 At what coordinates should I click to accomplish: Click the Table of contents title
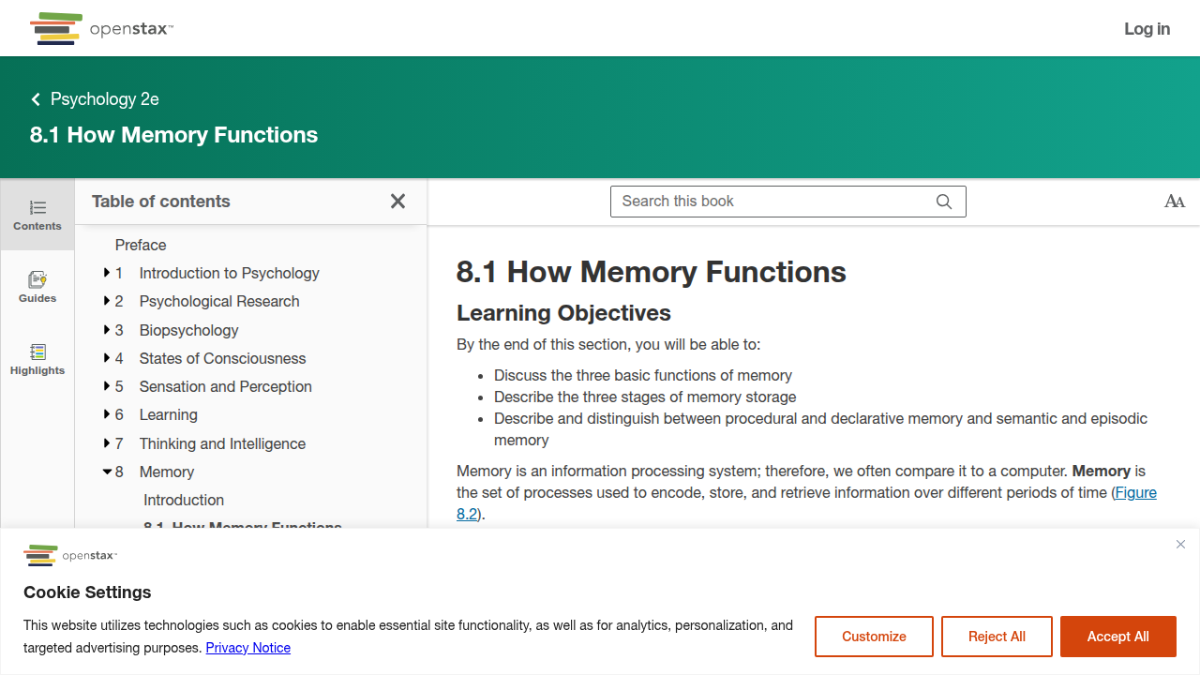[x=161, y=202]
